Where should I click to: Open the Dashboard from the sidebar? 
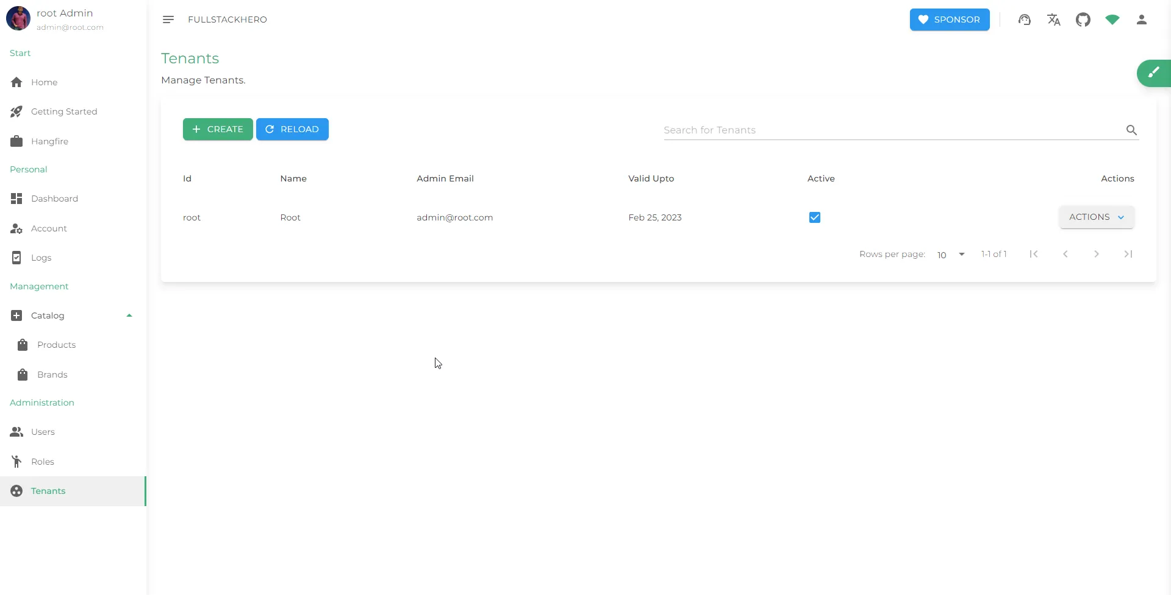click(55, 199)
